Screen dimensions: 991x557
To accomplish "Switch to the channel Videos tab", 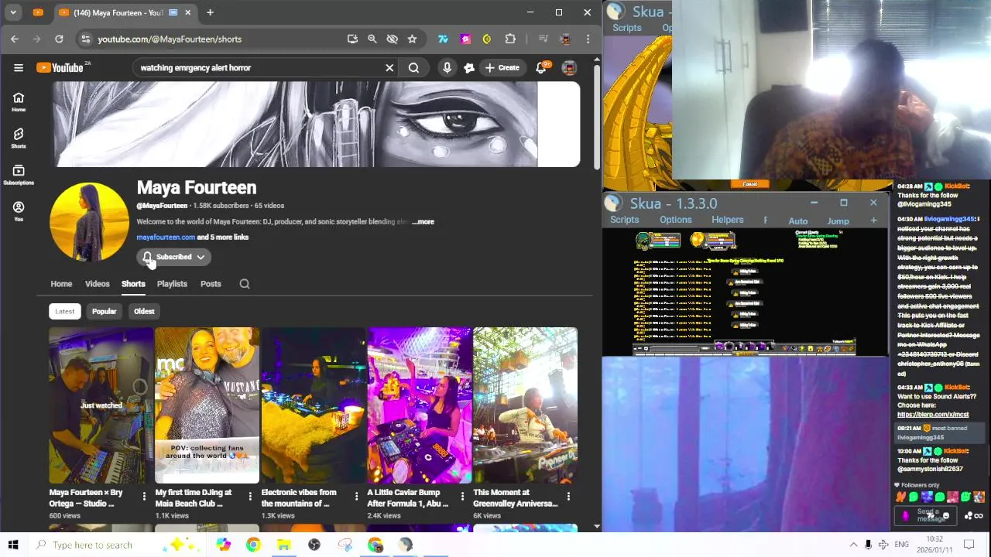I will (x=98, y=284).
